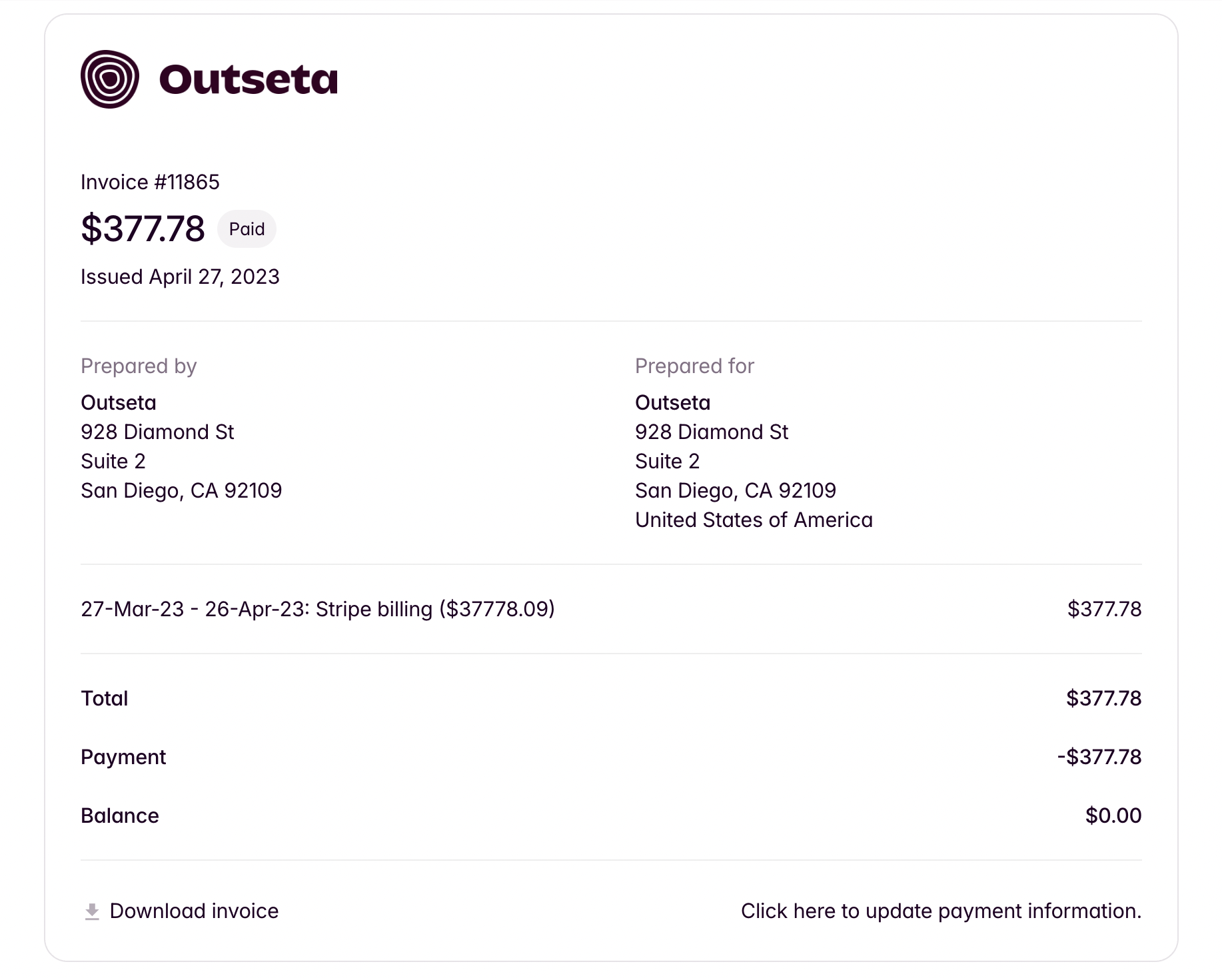
Task: Click the Paid status badge
Action: 247,229
